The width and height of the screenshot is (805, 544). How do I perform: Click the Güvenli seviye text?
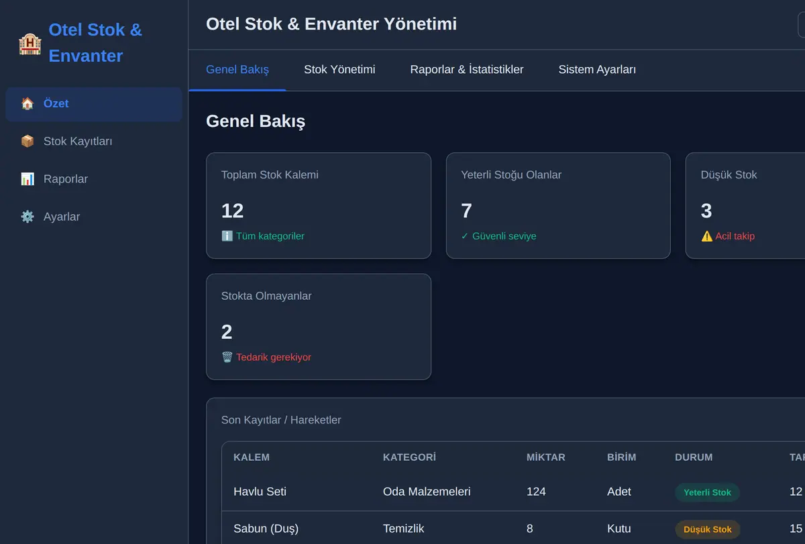pyautogui.click(x=504, y=236)
